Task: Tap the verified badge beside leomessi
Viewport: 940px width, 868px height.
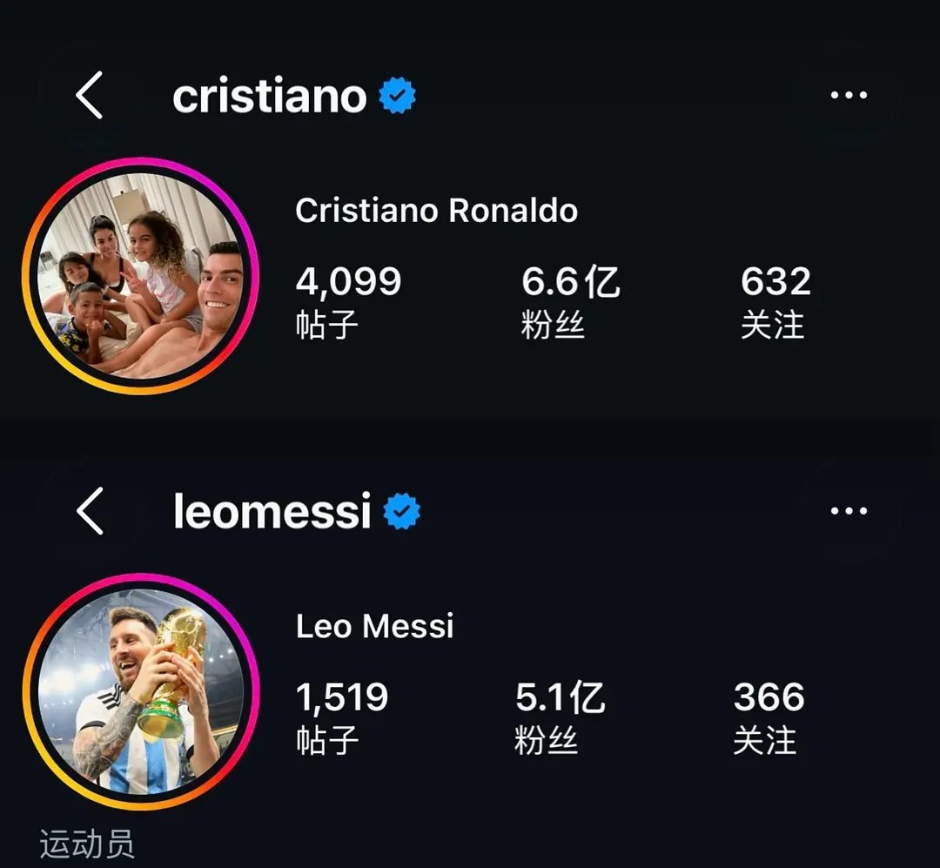Action: 401,511
